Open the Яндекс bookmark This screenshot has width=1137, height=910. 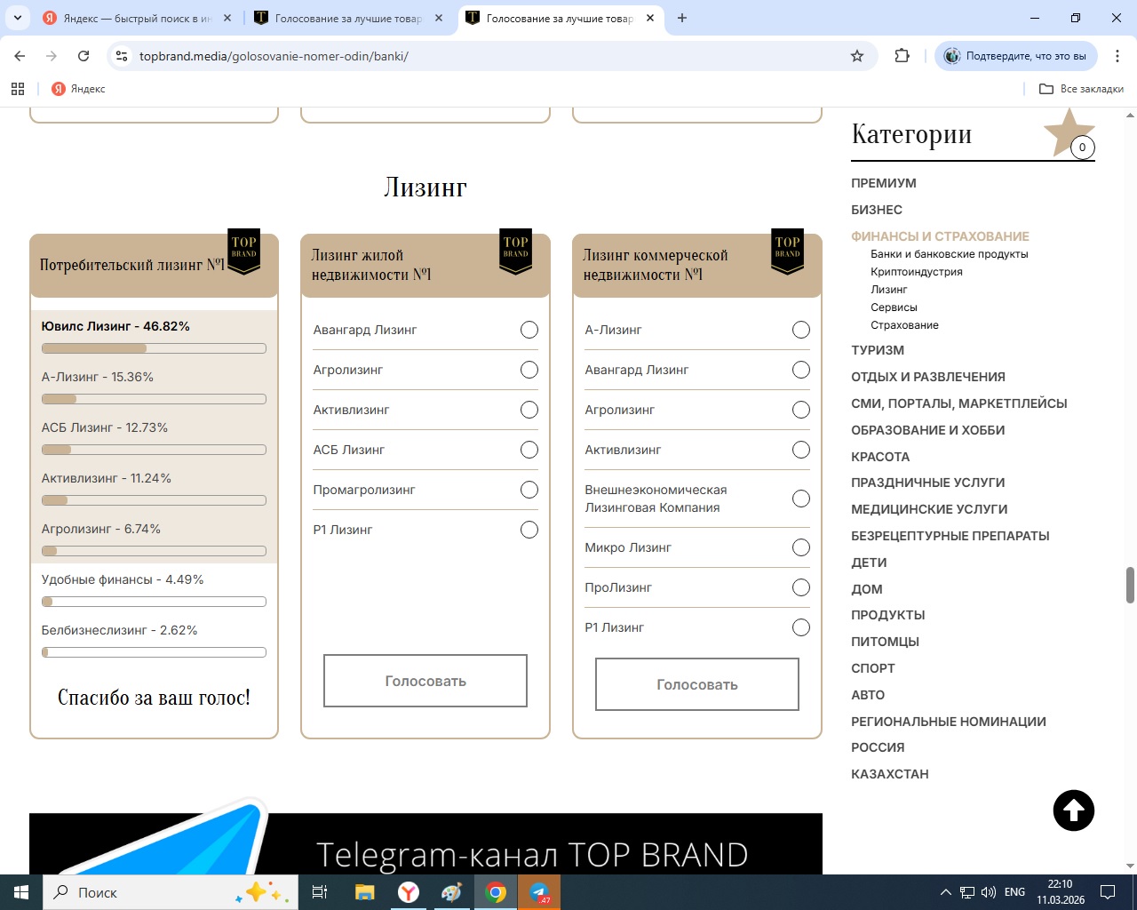pos(78,89)
